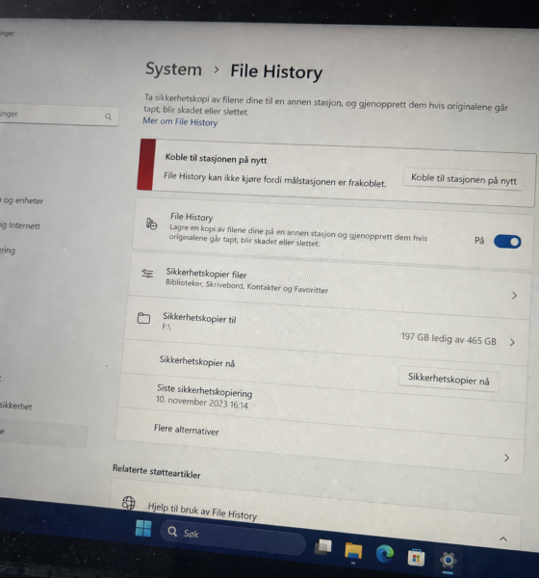Image resolution: width=539 pixels, height=578 pixels.
Task: Select the 'sikkerhet' sidebar item
Action: 16,406
